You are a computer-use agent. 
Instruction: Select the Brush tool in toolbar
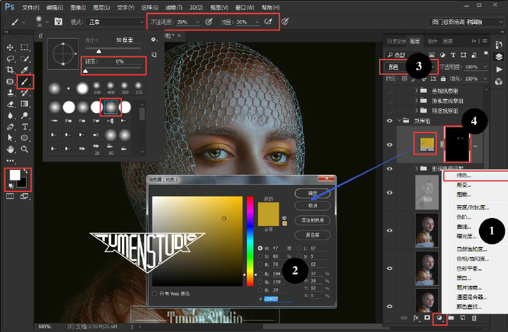coord(25,82)
